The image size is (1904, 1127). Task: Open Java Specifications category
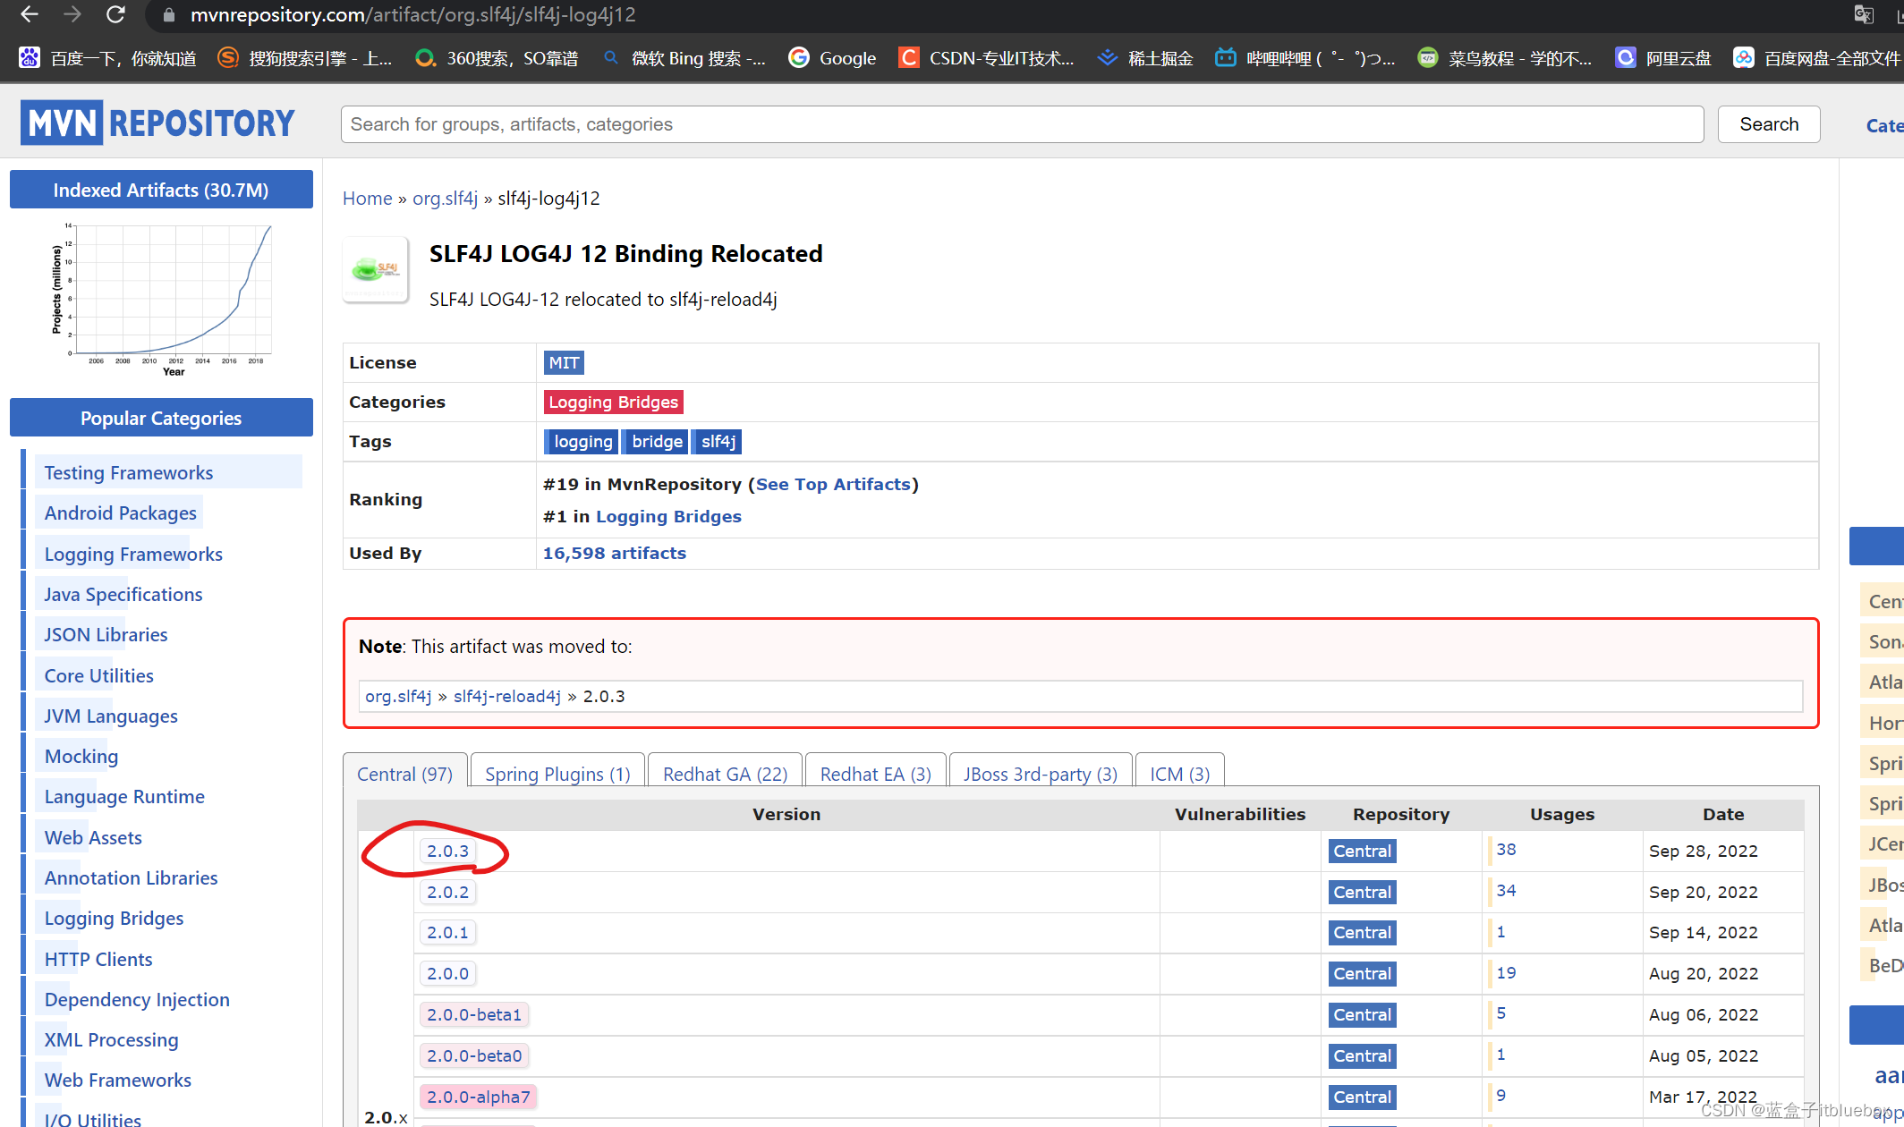(x=123, y=594)
